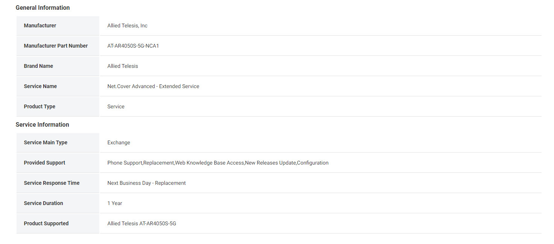Click the Service Duration label
The width and height of the screenshot is (554, 244).
[43, 203]
